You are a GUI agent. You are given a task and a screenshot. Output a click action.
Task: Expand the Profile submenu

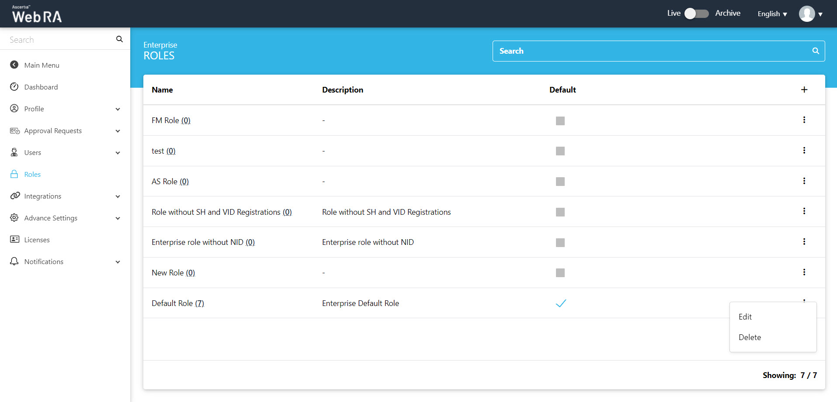point(118,109)
